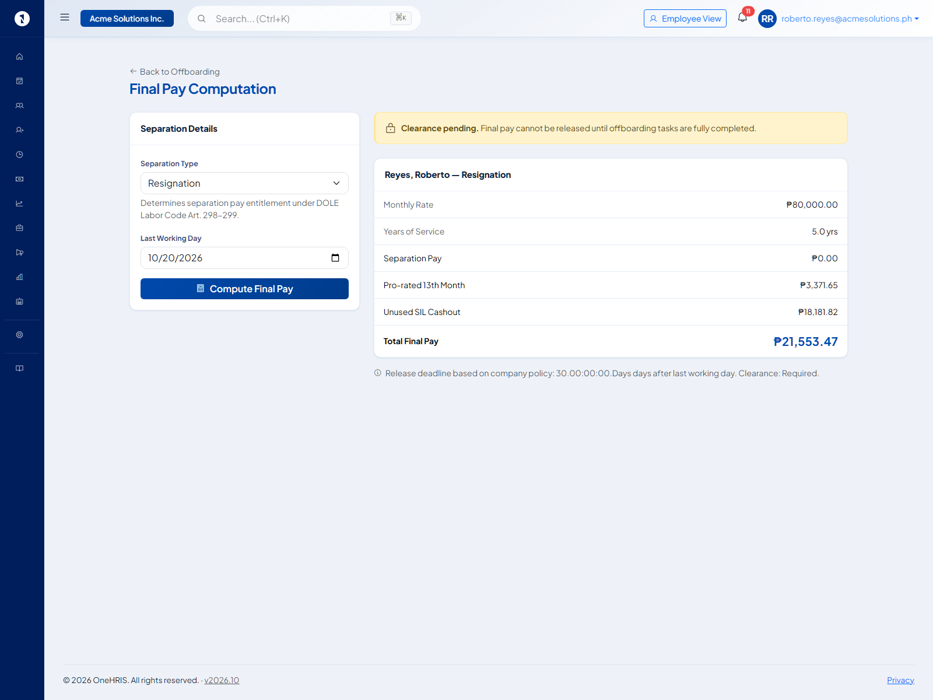Go Back to Offboarding
Viewport: 933px width, 700px height.
click(x=175, y=72)
